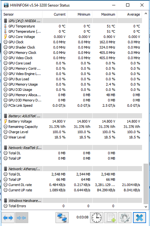Click the scrollbar down arrow
150x226 pixels.
tap(146, 207)
